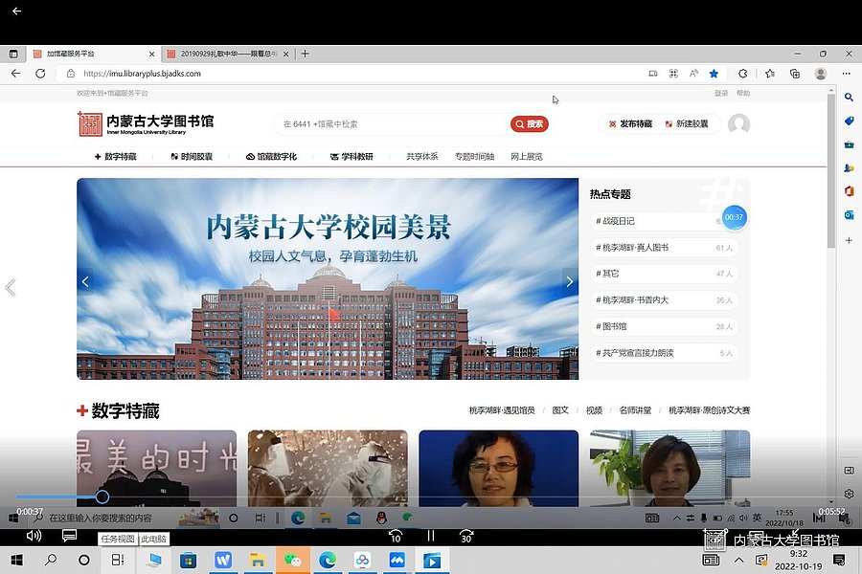
Task: Open the Collections icon
Action: pyautogui.click(x=795, y=74)
